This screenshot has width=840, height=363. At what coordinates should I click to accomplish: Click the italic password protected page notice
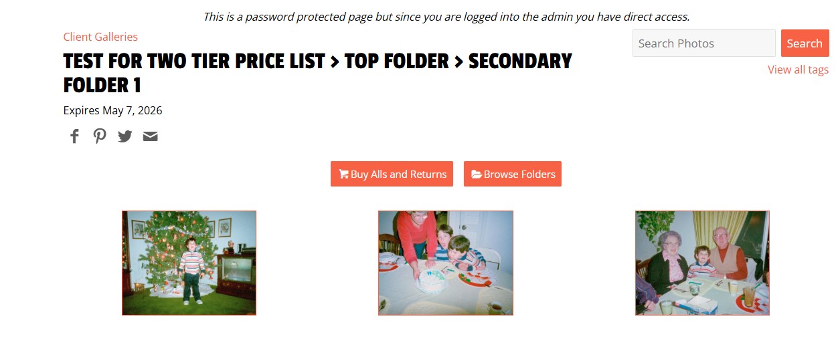pyautogui.click(x=446, y=17)
